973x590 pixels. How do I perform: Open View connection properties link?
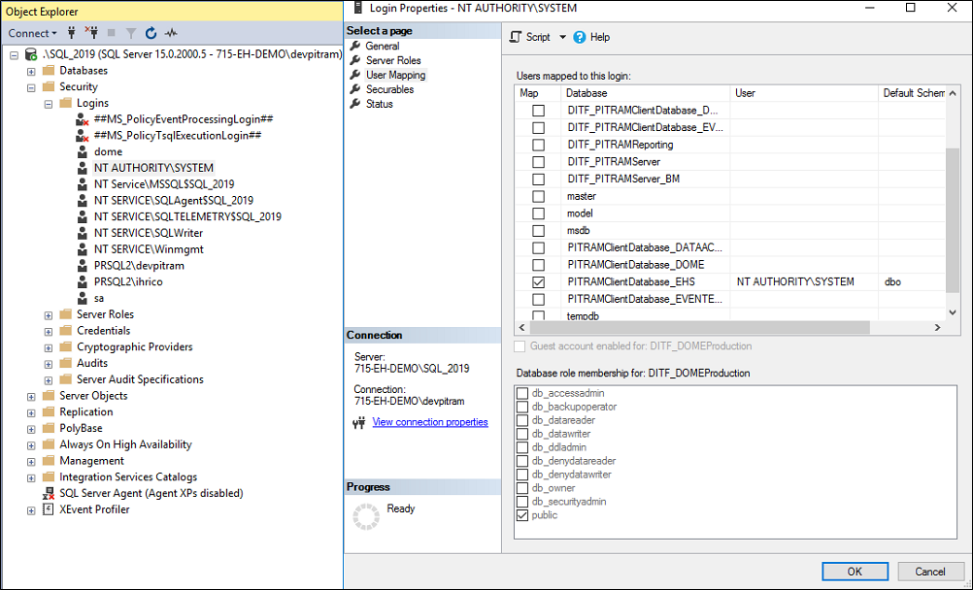tap(430, 422)
